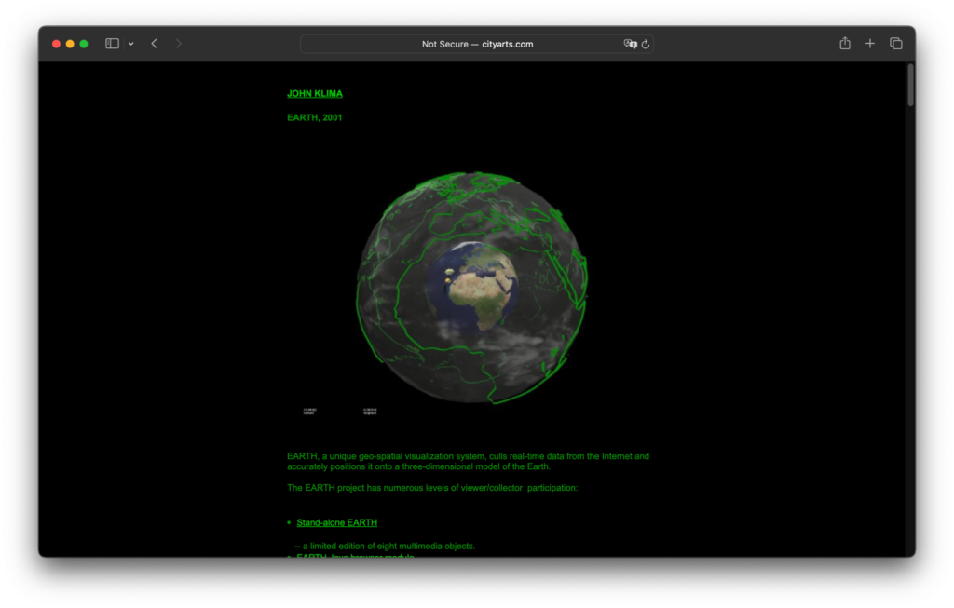This screenshot has height=608, width=954.
Task: Toggle the Safari sidebar panel
Action: point(112,44)
